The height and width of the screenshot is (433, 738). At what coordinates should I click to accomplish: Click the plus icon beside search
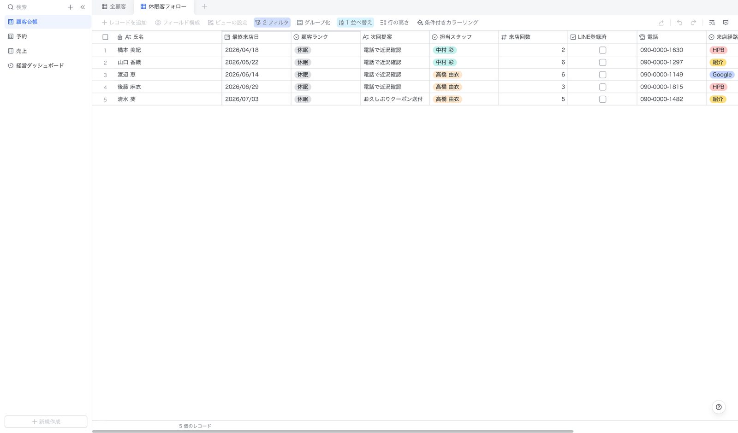pos(70,7)
